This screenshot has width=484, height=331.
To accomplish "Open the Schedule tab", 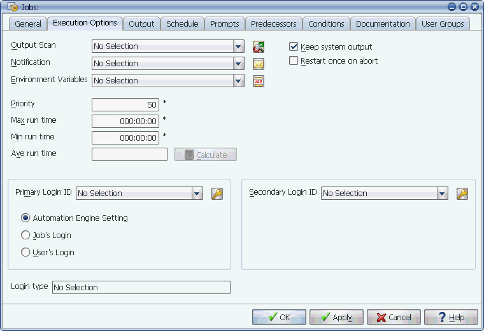I will tap(182, 24).
